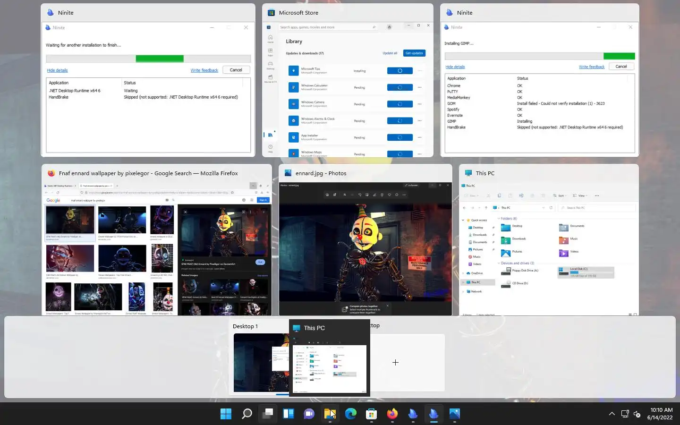Open the View dropdown in the This PC toolbar
Screen dimensions: 680x425
[580, 195]
